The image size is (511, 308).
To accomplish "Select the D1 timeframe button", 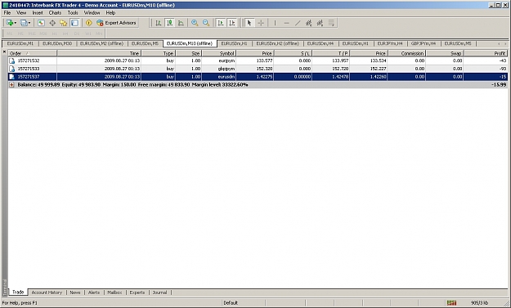I will tap(77, 33).
